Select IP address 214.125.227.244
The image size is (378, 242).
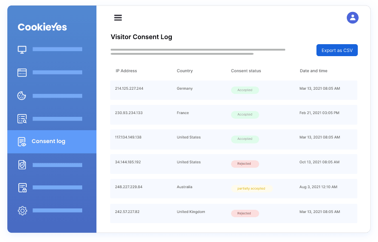click(129, 88)
